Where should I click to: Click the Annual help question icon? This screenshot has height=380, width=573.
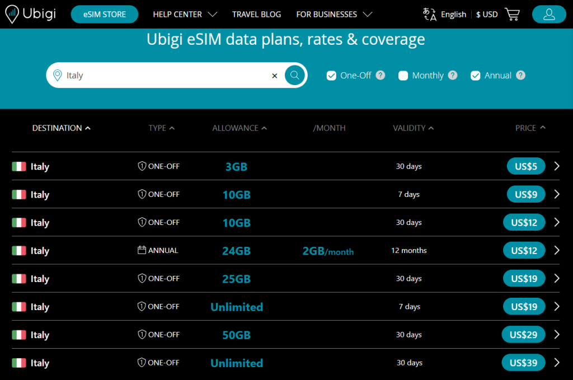tap(520, 76)
